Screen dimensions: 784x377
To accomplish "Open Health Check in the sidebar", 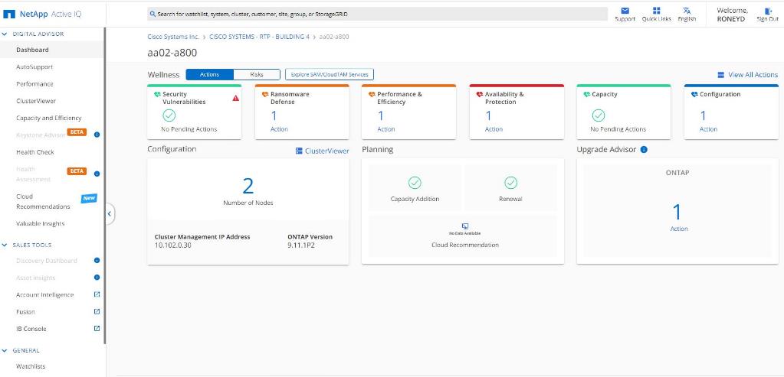I will (x=35, y=152).
